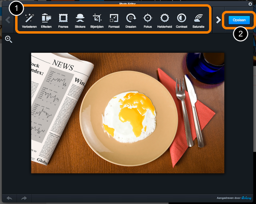Image resolution: width=256 pixels, height=204 pixels.
Task: Open the Effecten film tool
Action: pyautogui.click(x=46, y=21)
